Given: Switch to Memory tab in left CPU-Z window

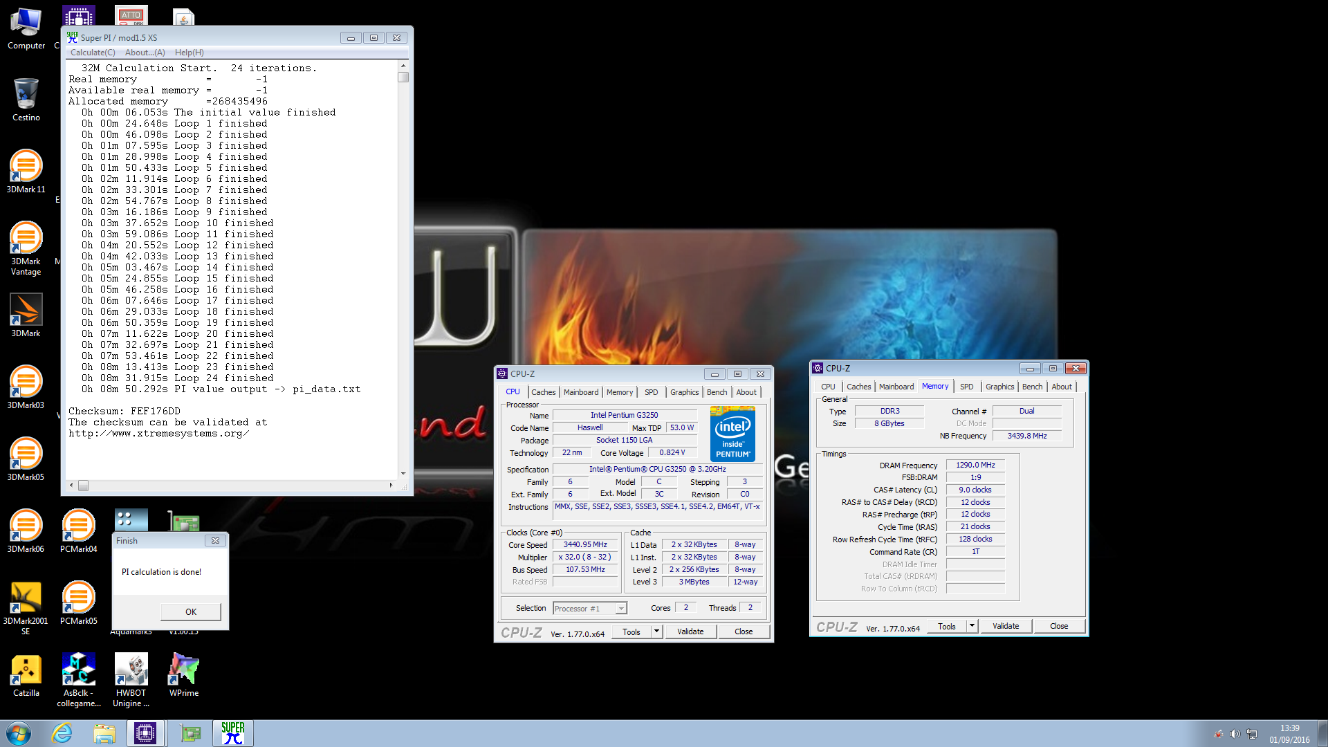Looking at the screenshot, I should click(620, 392).
